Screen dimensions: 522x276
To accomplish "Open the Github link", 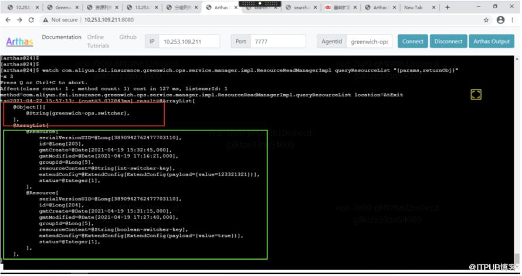I will point(128,37).
